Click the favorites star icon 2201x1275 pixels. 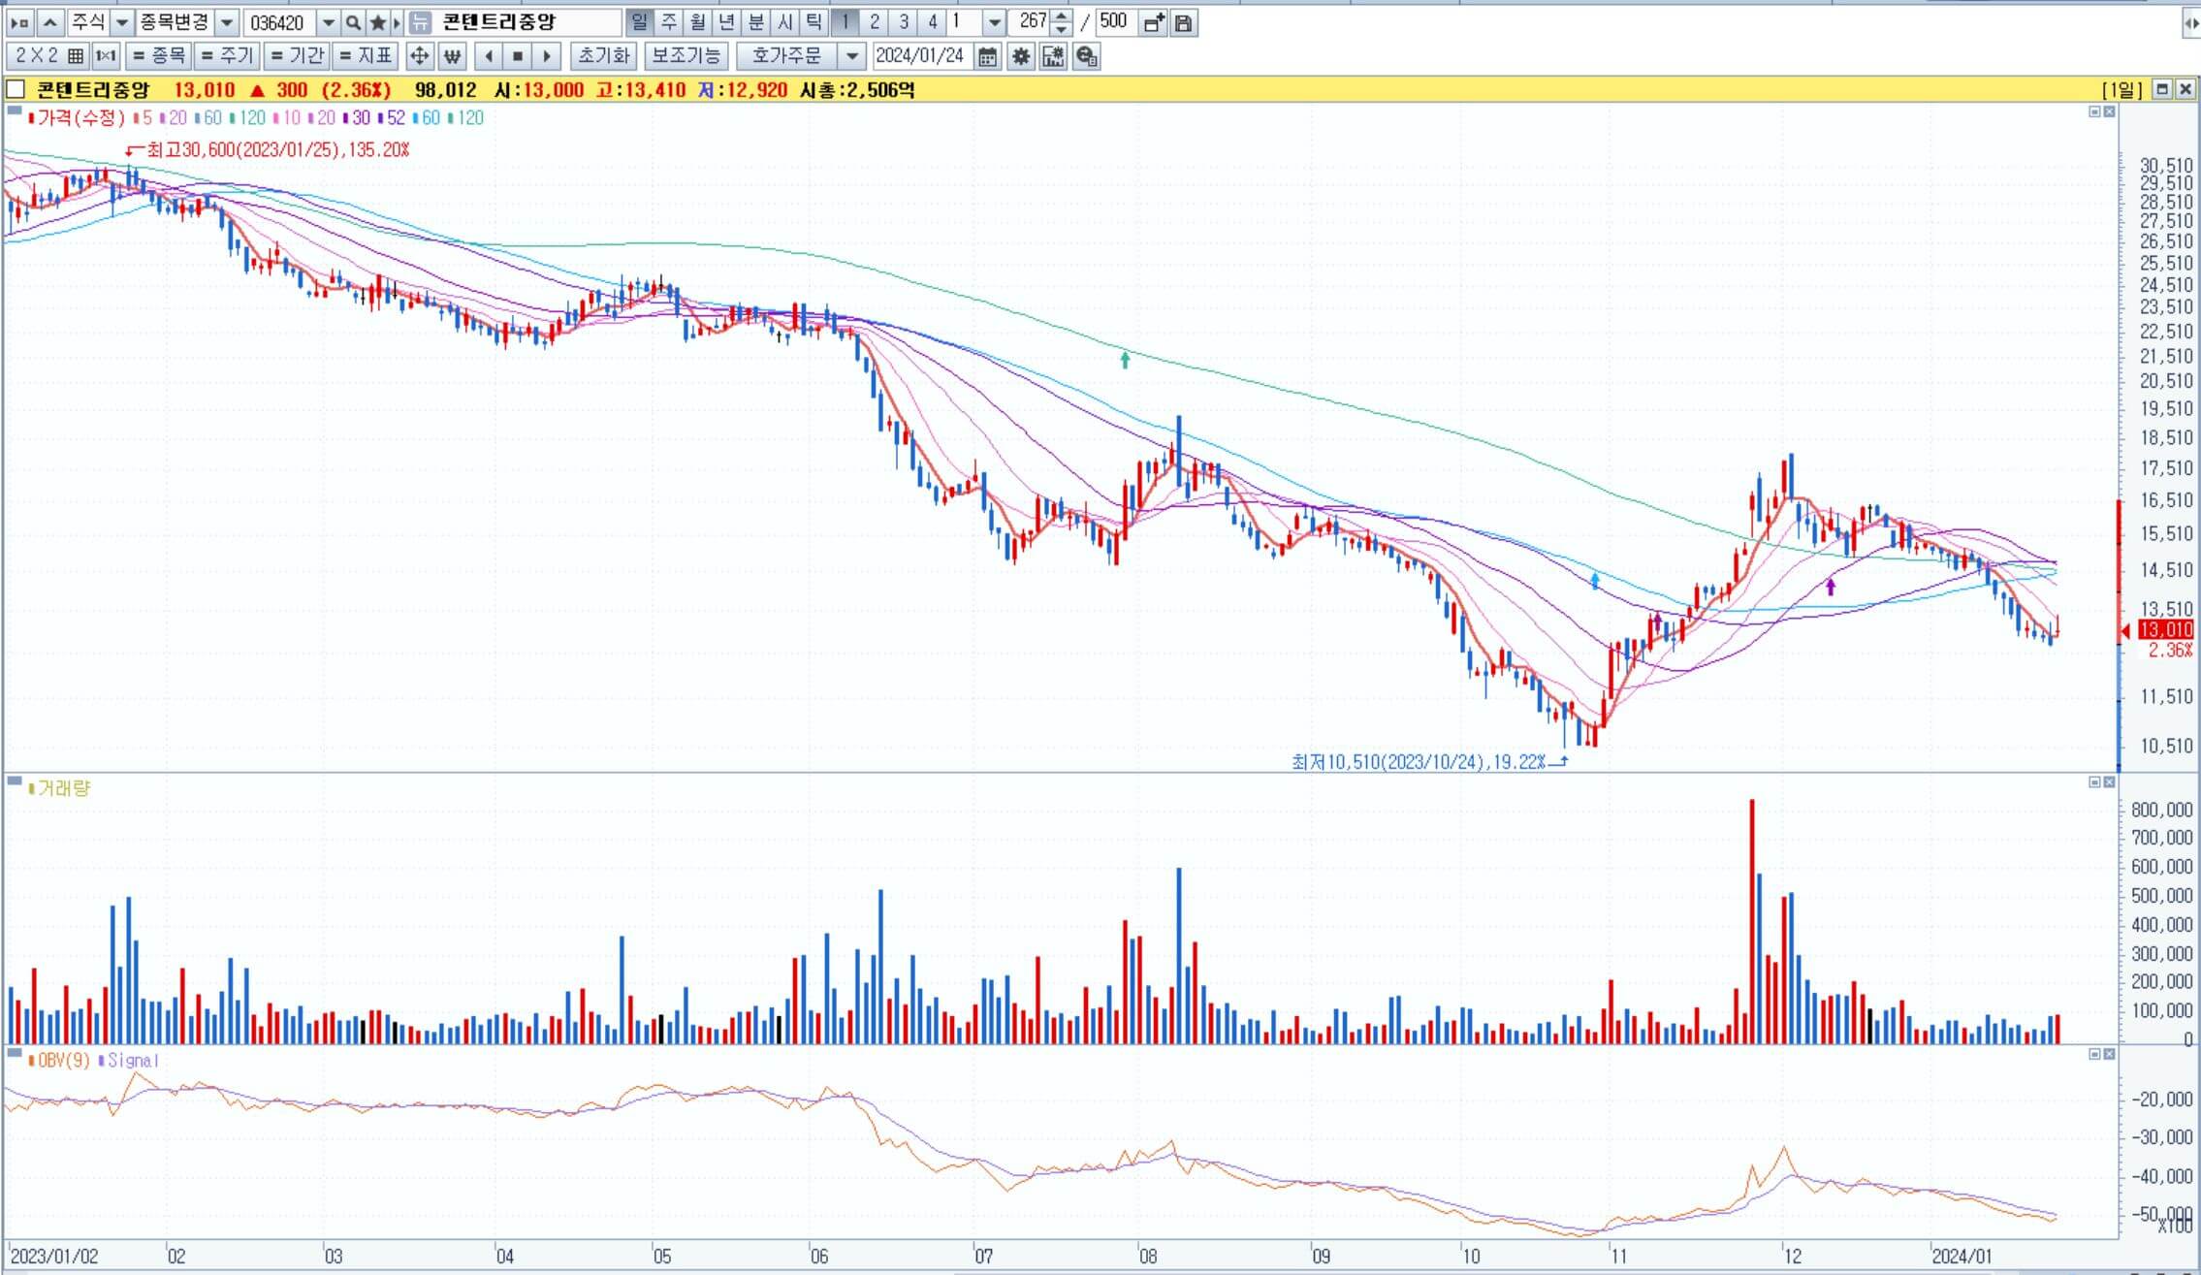[378, 22]
